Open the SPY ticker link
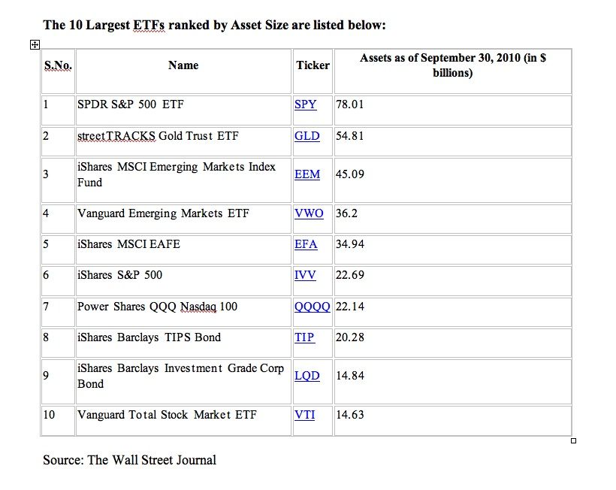Screen dimensions: 616x490 305,104
